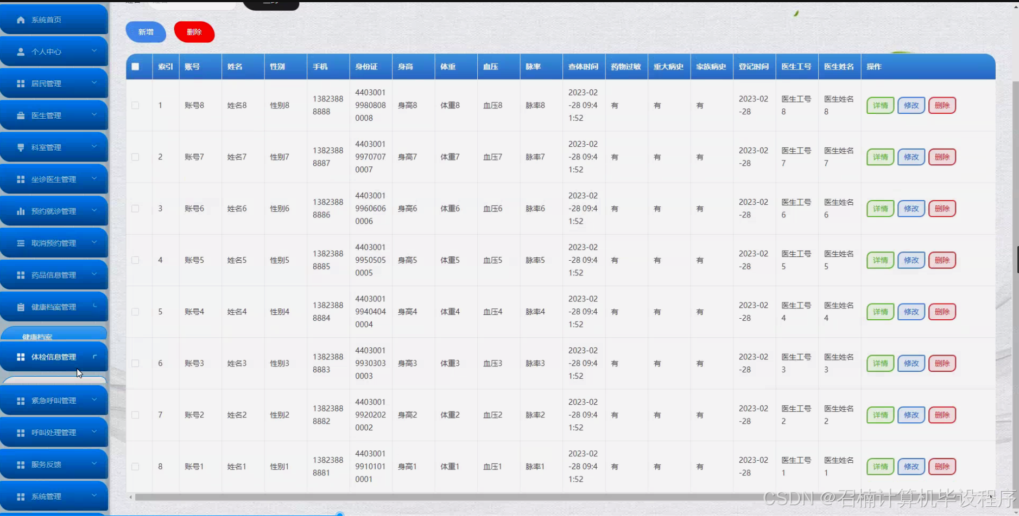Click 修改 for the 账号4 row
Image resolution: width=1019 pixels, height=516 pixels.
coord(911,312)
